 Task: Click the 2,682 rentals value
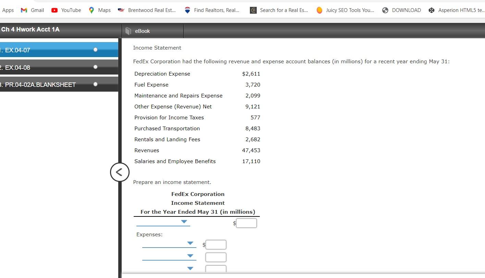(x=253, y=140)
